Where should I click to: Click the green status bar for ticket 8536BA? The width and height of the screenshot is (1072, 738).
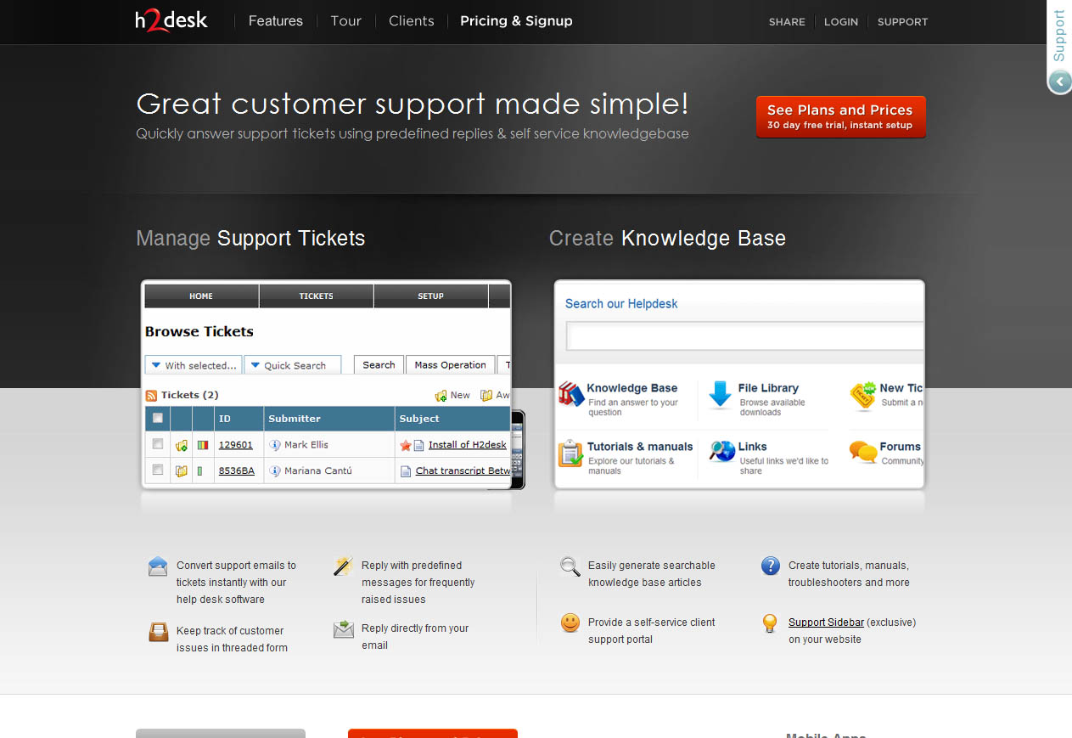click(x=200, y=470)
